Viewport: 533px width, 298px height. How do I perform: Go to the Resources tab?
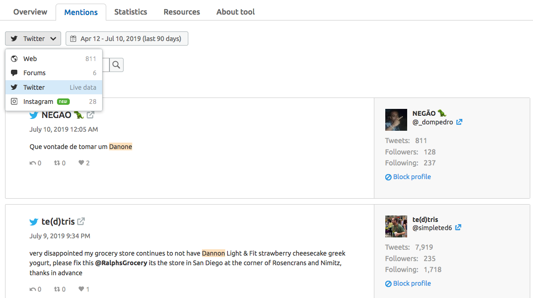point(182,12)
